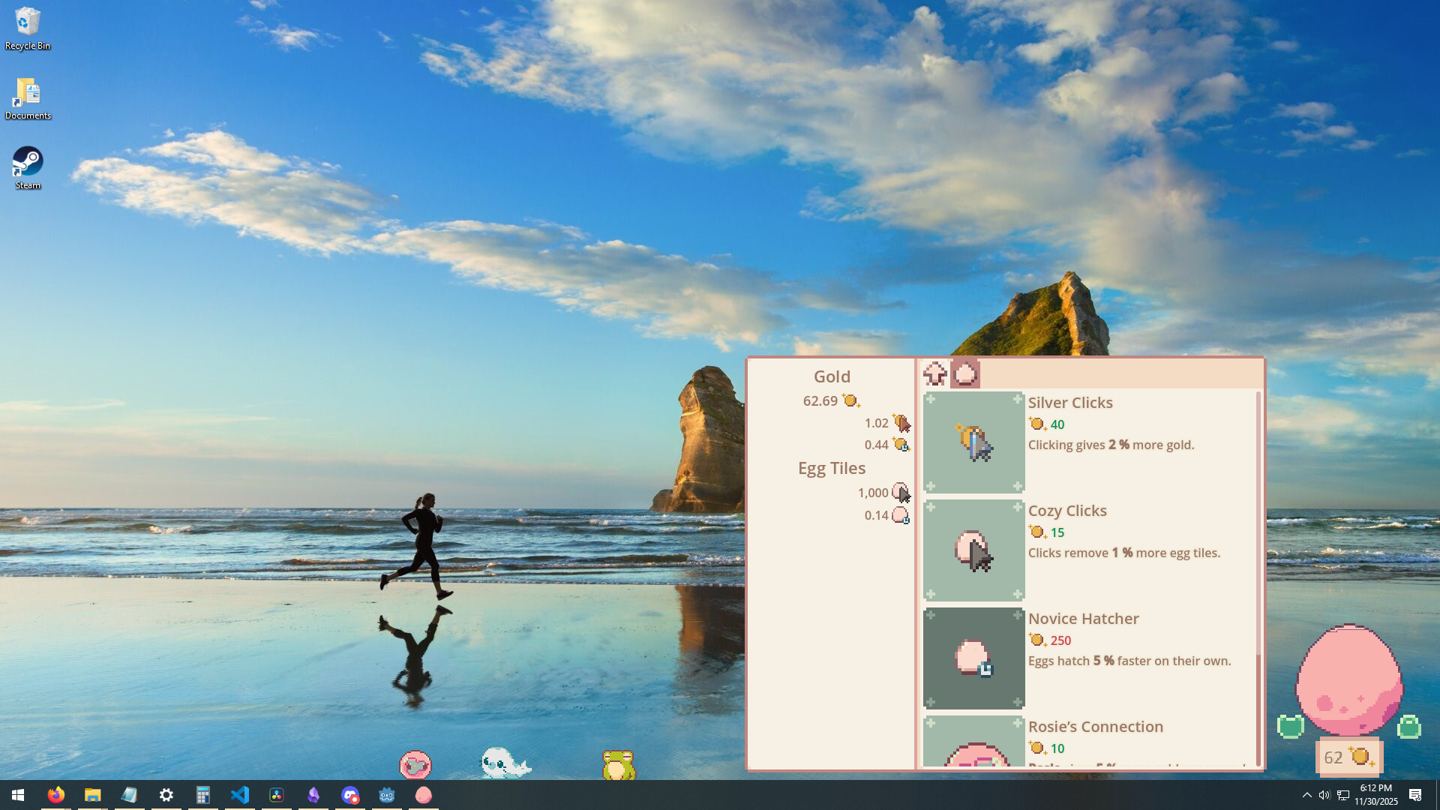Viewport: 1440px width, 810px height.
Task: Switch to the mushroom upgrades tab
Action: pos(935,373)
